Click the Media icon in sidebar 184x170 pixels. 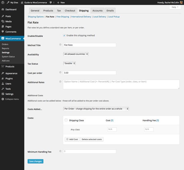click(3, 22)
